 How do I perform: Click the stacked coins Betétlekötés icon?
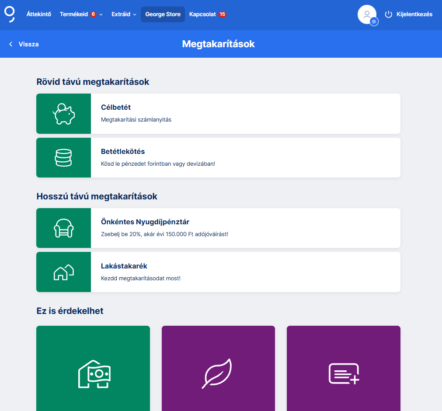coord(64,158)
